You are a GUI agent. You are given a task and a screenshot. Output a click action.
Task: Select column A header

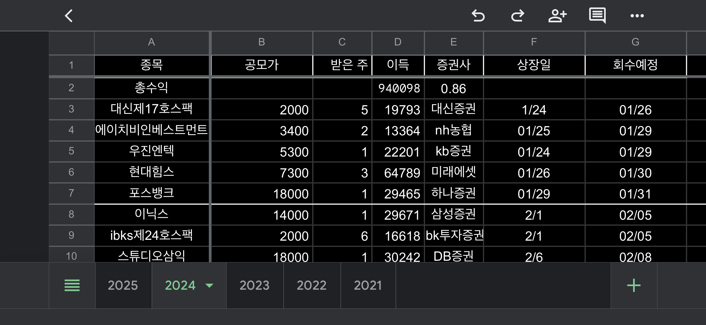pyautogui.click(x=151, y=42)
